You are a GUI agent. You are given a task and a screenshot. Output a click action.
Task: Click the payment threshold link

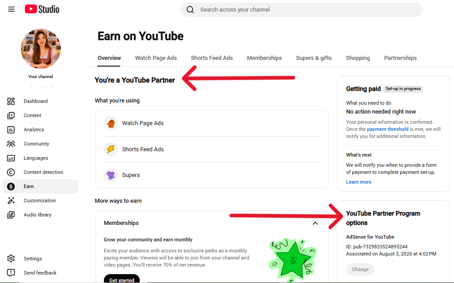coord(388,129)
